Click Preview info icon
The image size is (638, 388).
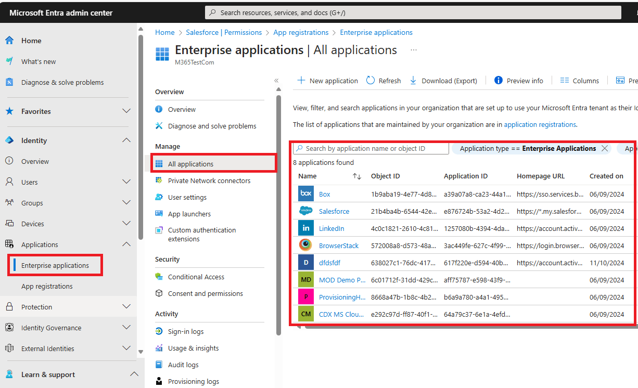tap(499, 80)
